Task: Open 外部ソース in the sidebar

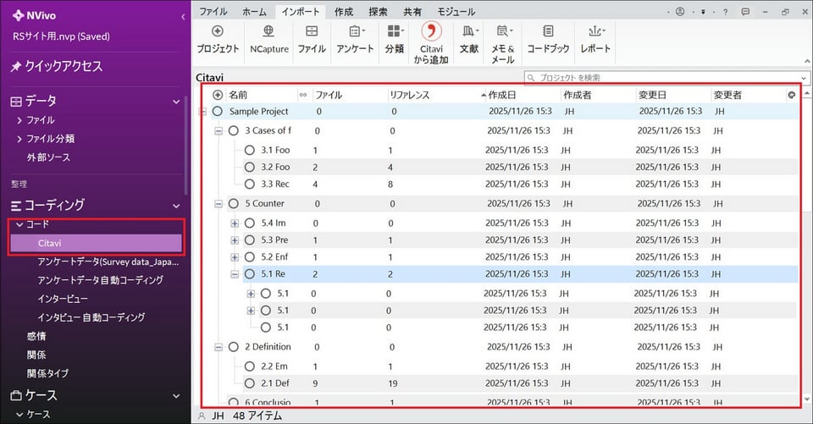Action: [x=48, y=157]
